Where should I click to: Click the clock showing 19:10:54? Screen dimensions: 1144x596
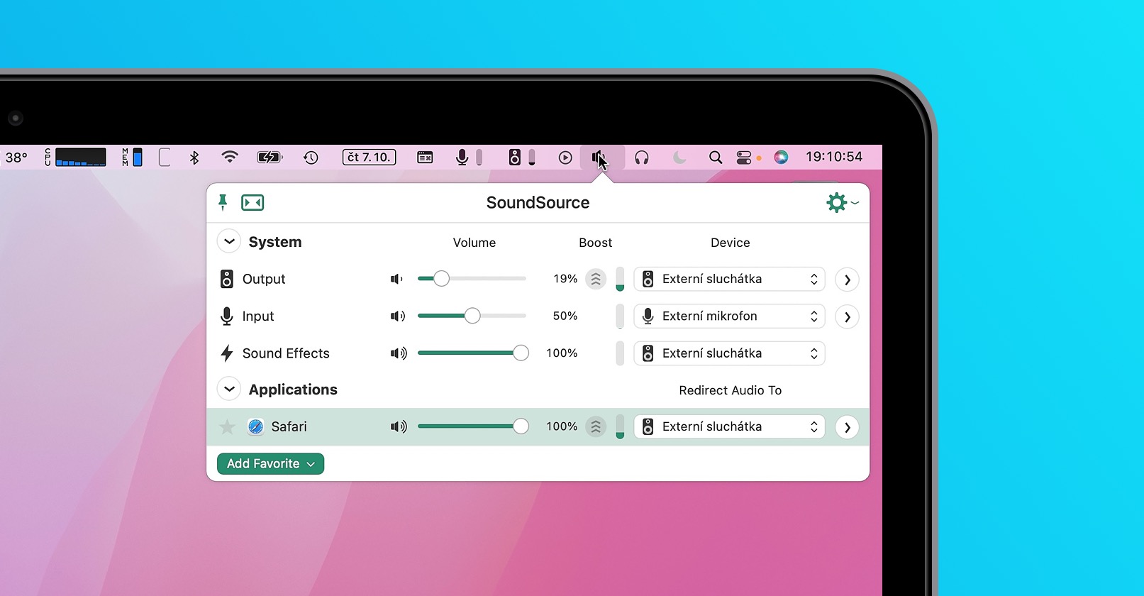pos(834,157)
